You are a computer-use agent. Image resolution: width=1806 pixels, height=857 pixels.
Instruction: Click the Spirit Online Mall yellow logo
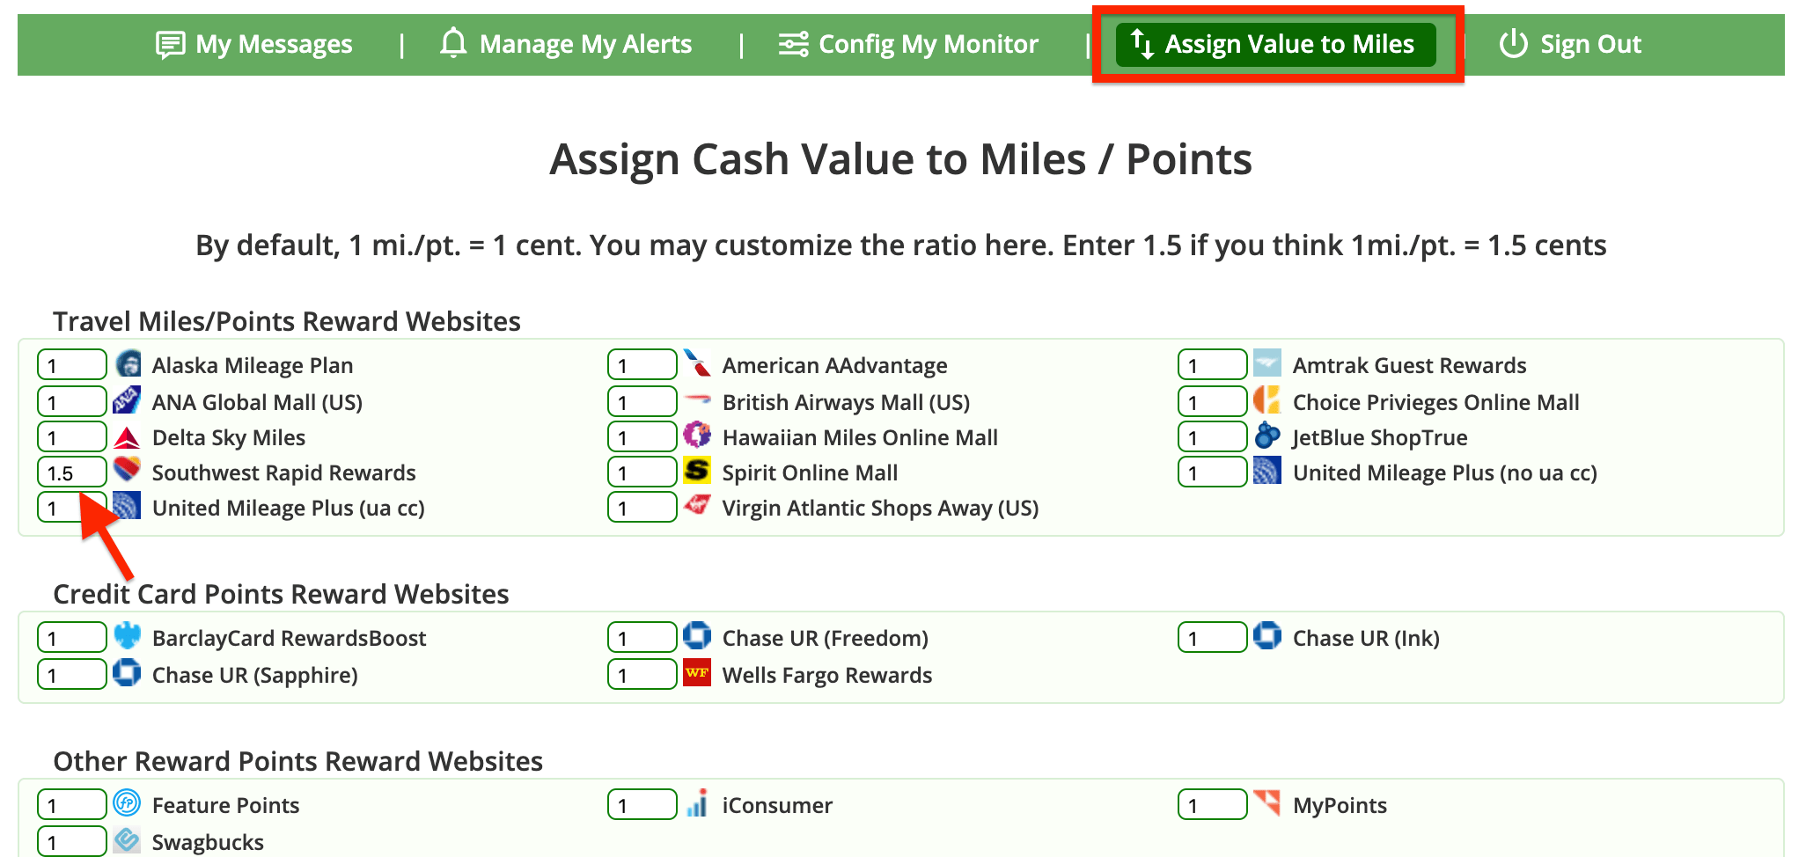pyautogui.click(x=697, y=472)
